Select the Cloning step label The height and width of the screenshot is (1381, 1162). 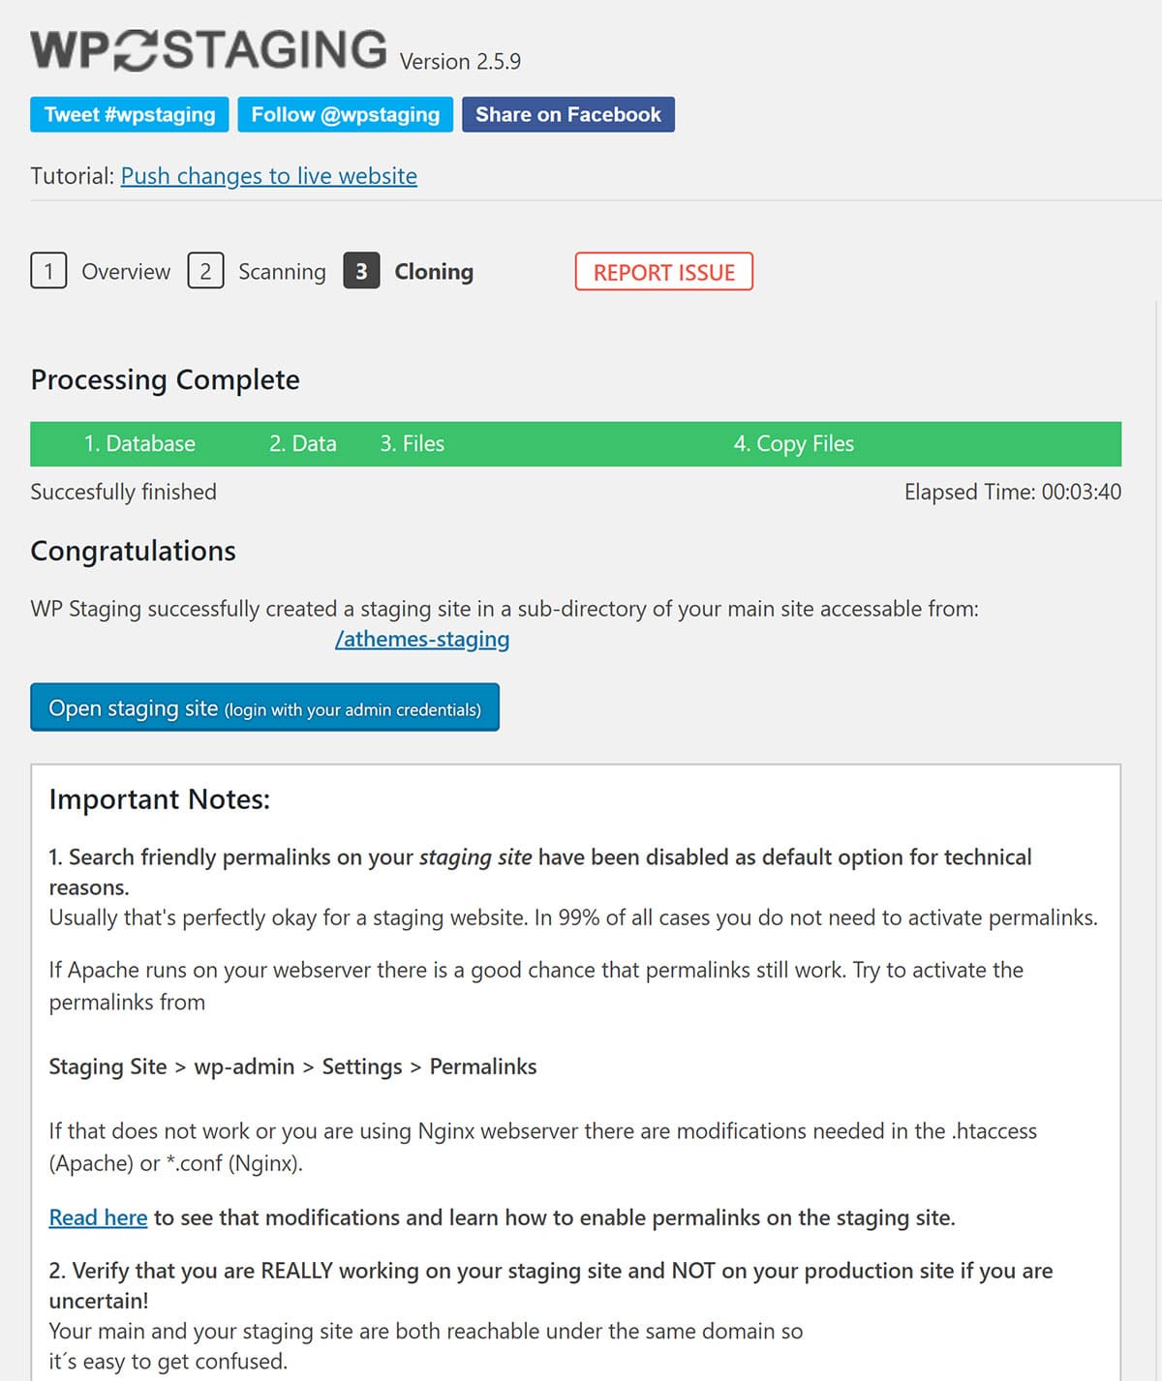434,272
